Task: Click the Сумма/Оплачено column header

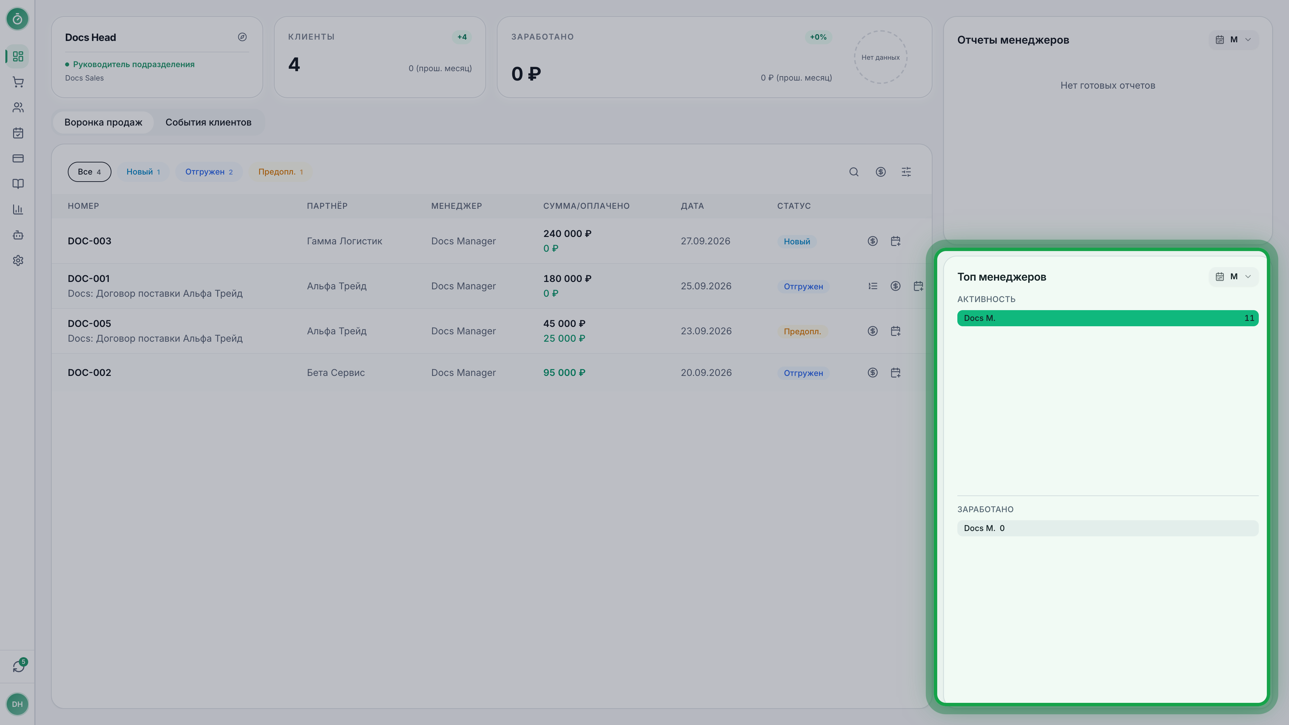Action: (x=586, y=206)
